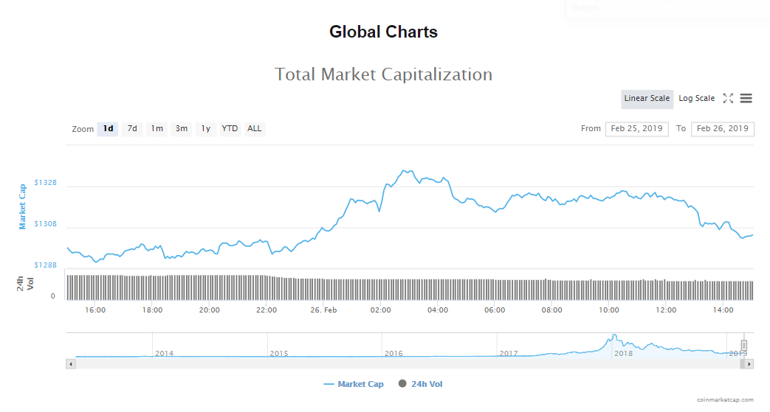This screenshot has height=412, width=770.
Task: Set zoom to 1m
Action: pos(157,129)
